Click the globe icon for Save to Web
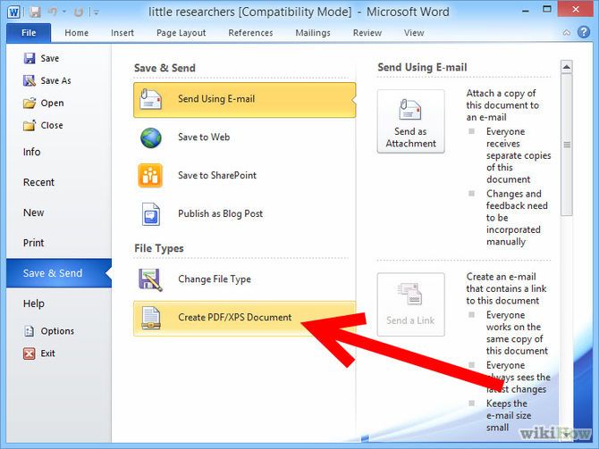Screen dimensions: 599x449 coord(150,137)
